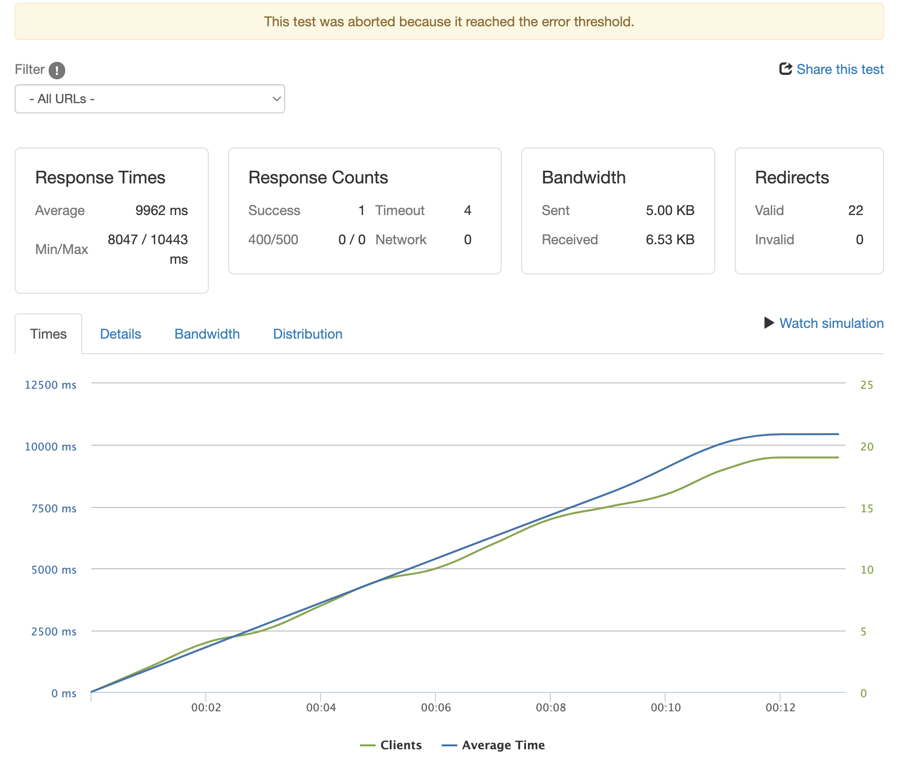Click the 00:06 mark on time axis
This screenshot has width=906, height=759.
click(x=435, y=707)
